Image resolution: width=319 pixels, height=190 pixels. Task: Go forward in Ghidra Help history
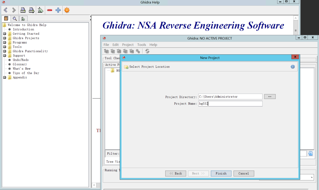[14, 10]
